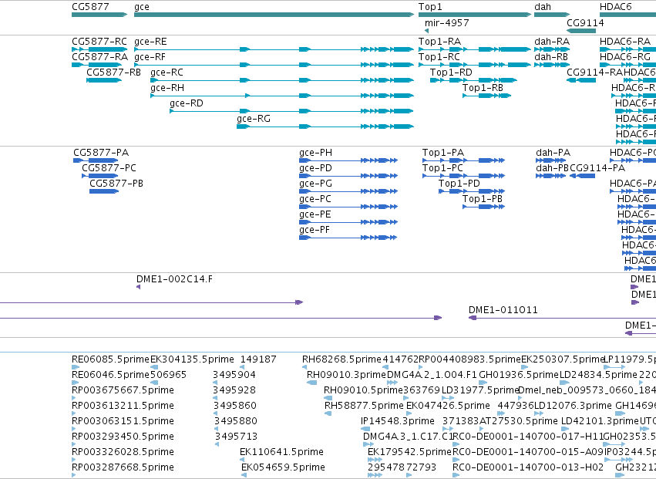Select the 3495904 EST label

click(234, 375)
